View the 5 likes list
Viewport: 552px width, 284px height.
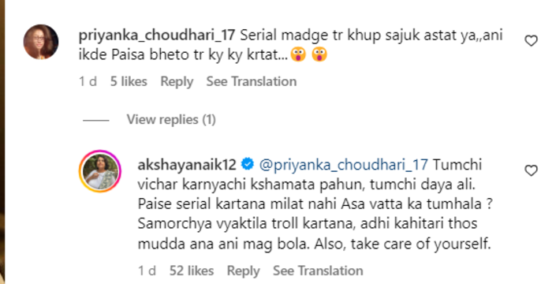pyautogui.click(x=129, y=81)
